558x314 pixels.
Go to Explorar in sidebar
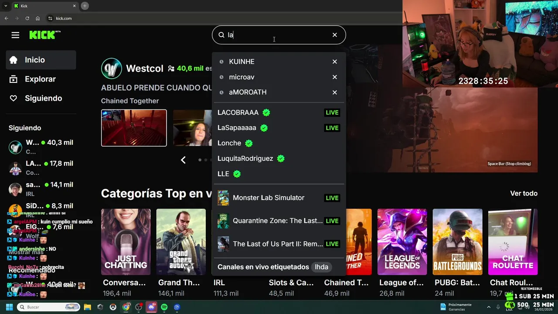coord(41,79)
